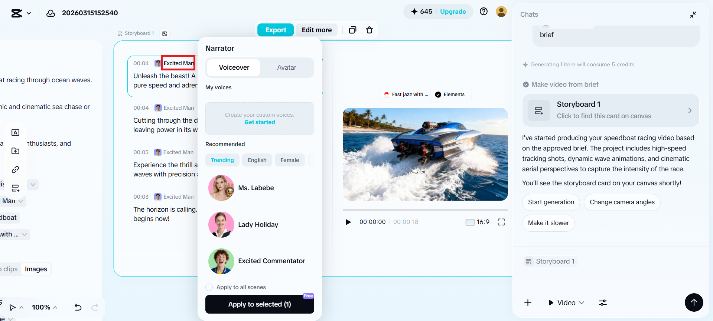
Task: Click Change camera angles suggestion
Action: pos(622,202)
